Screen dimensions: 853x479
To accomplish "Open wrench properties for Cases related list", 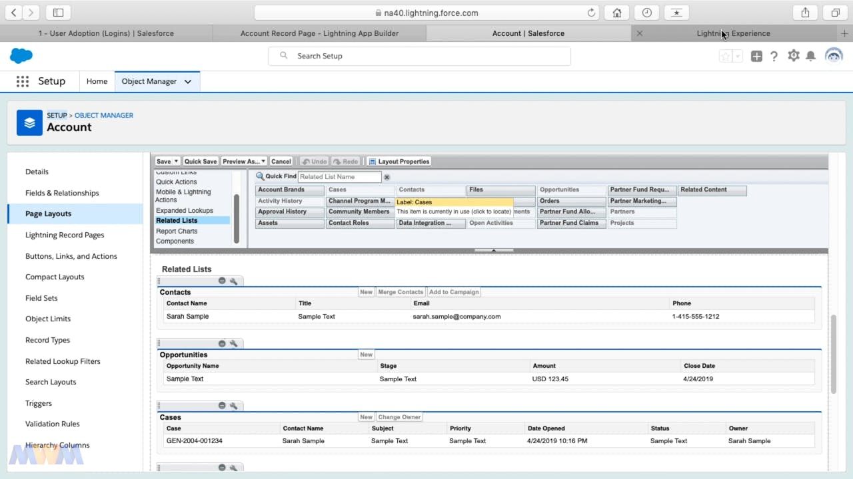I will tap(233, 406).
